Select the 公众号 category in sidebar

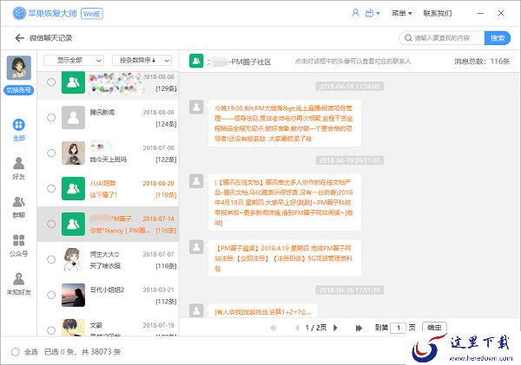18,245
